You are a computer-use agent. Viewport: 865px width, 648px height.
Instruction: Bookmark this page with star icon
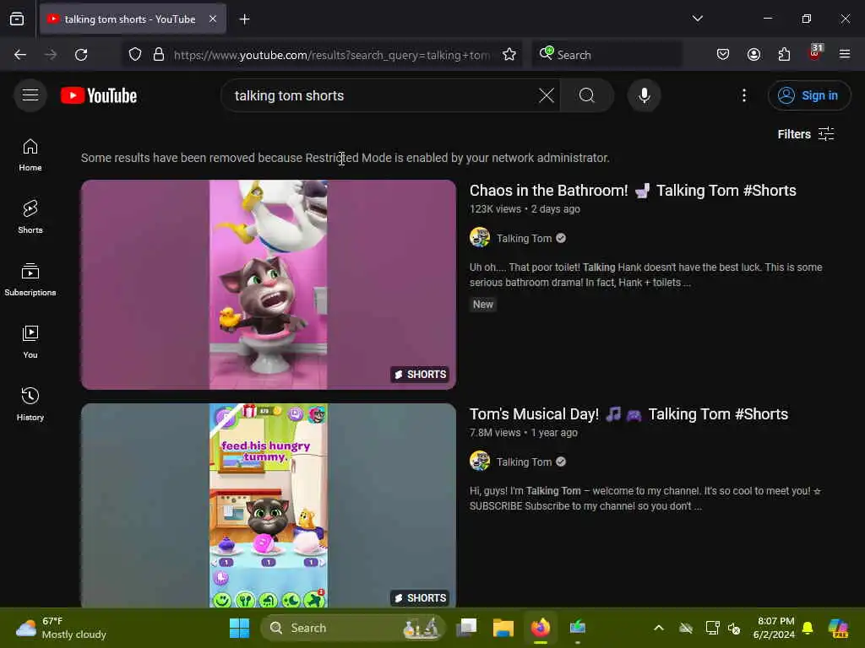pyautogui.click(x=509, y=55)
